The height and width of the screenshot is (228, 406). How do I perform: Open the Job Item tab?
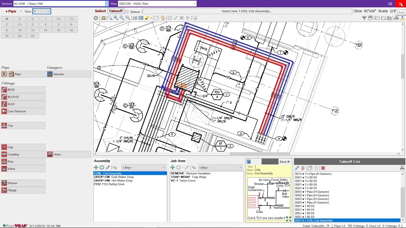(178, 161)
